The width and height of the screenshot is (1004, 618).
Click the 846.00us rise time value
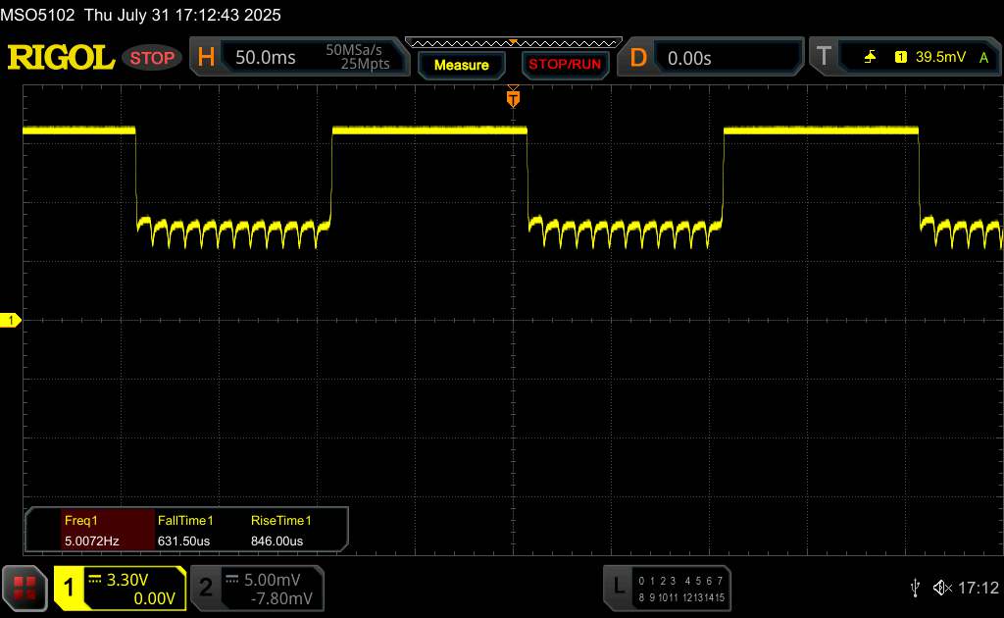coord(276,541)
